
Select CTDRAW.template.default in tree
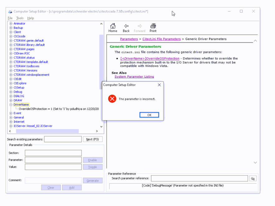(x=31, y=62)
